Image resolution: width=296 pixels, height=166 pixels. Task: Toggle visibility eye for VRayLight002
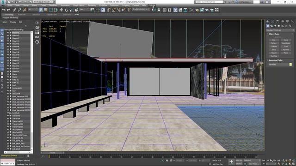(8, 130)
